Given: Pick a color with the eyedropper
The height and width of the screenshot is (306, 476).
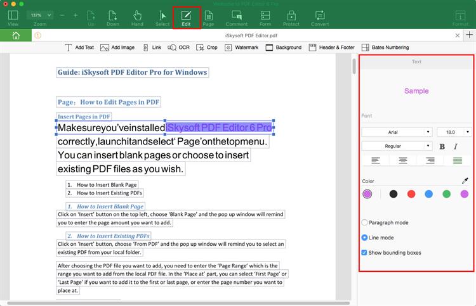Looking at the screenshot, I should (465, 181).
